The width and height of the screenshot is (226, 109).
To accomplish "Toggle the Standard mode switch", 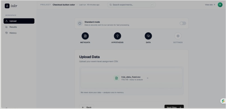I will (x=183, y=23).
